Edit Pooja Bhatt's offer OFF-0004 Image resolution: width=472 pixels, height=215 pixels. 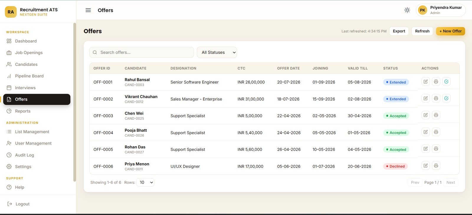pyautogui.click(x=425, y=132)
